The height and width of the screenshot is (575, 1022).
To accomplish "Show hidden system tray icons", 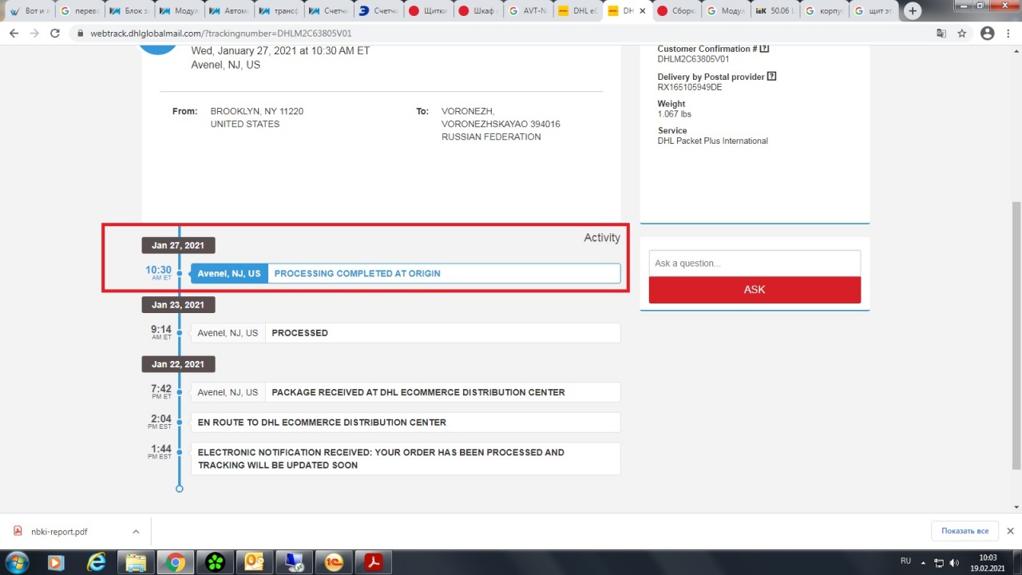I will point(923,562).
